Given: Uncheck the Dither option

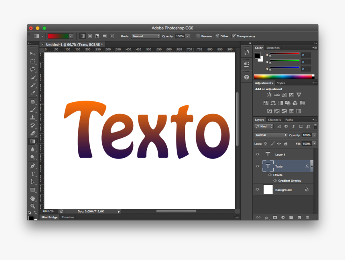Looking at the screenshot, I should tap(217, 36).
